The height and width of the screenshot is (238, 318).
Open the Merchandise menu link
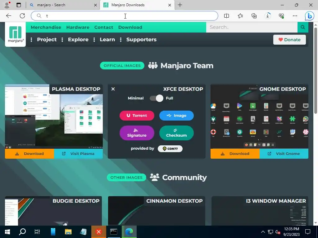click(x=46, y=27)
